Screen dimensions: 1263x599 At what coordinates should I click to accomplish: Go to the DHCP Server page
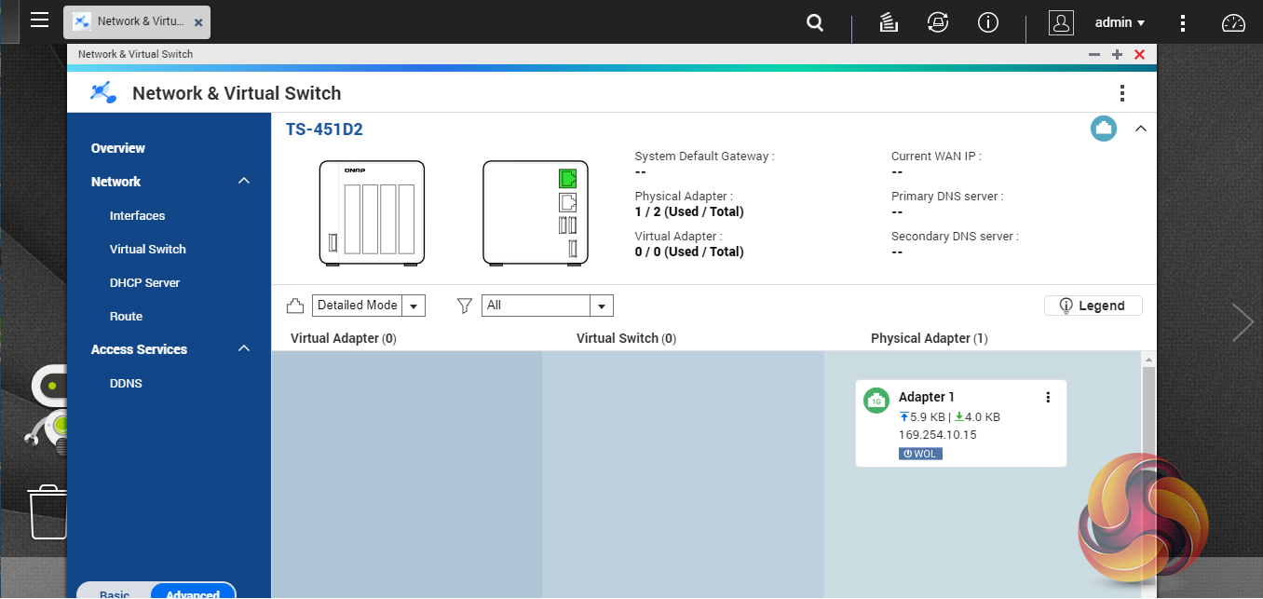tap(144, 282)
